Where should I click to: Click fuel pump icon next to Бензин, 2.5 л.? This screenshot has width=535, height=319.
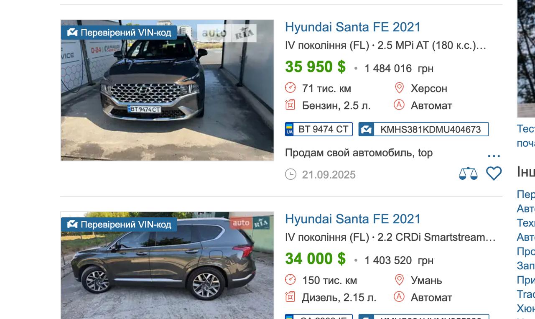pyautogui.click(x=290, y=105)
